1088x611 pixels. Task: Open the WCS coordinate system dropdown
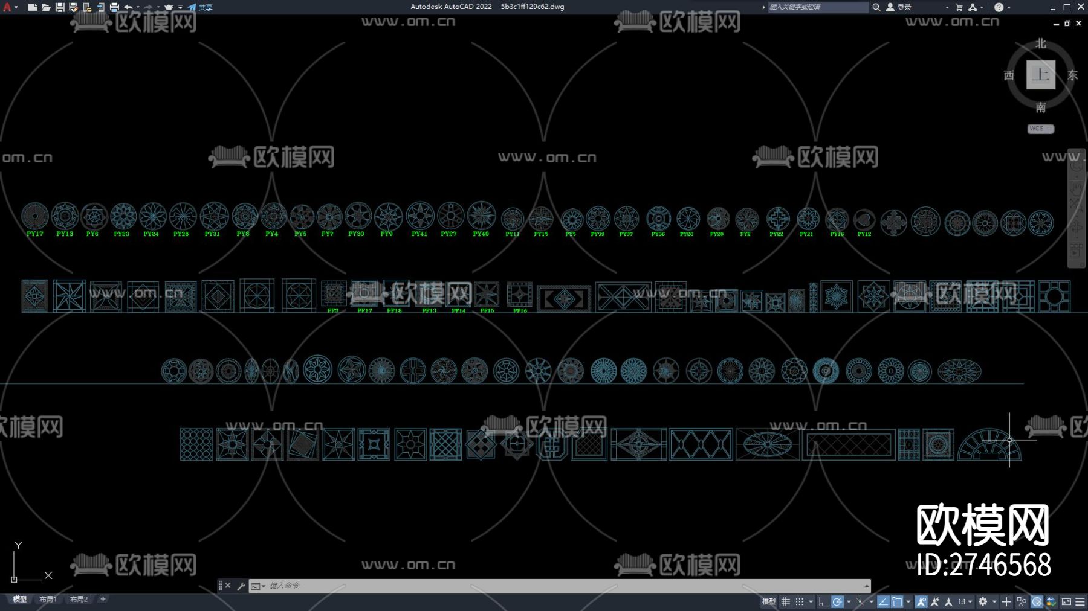coord(1041,129)
